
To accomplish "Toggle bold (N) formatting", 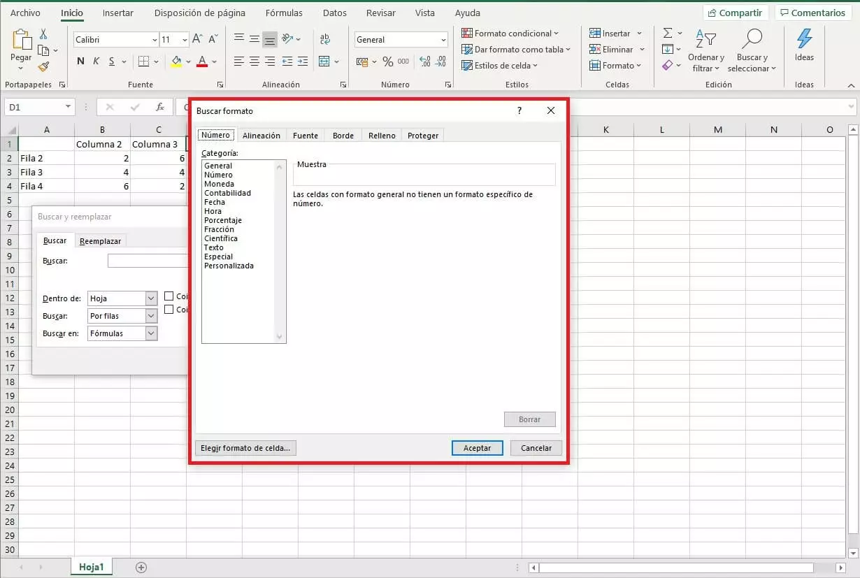I will (80, 62).
